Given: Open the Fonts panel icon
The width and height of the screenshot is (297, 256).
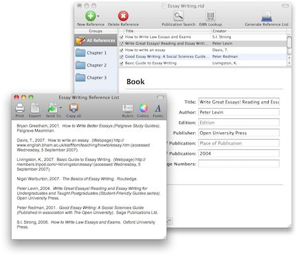Looking at the screenshot, I should click(x=157, y=108).
